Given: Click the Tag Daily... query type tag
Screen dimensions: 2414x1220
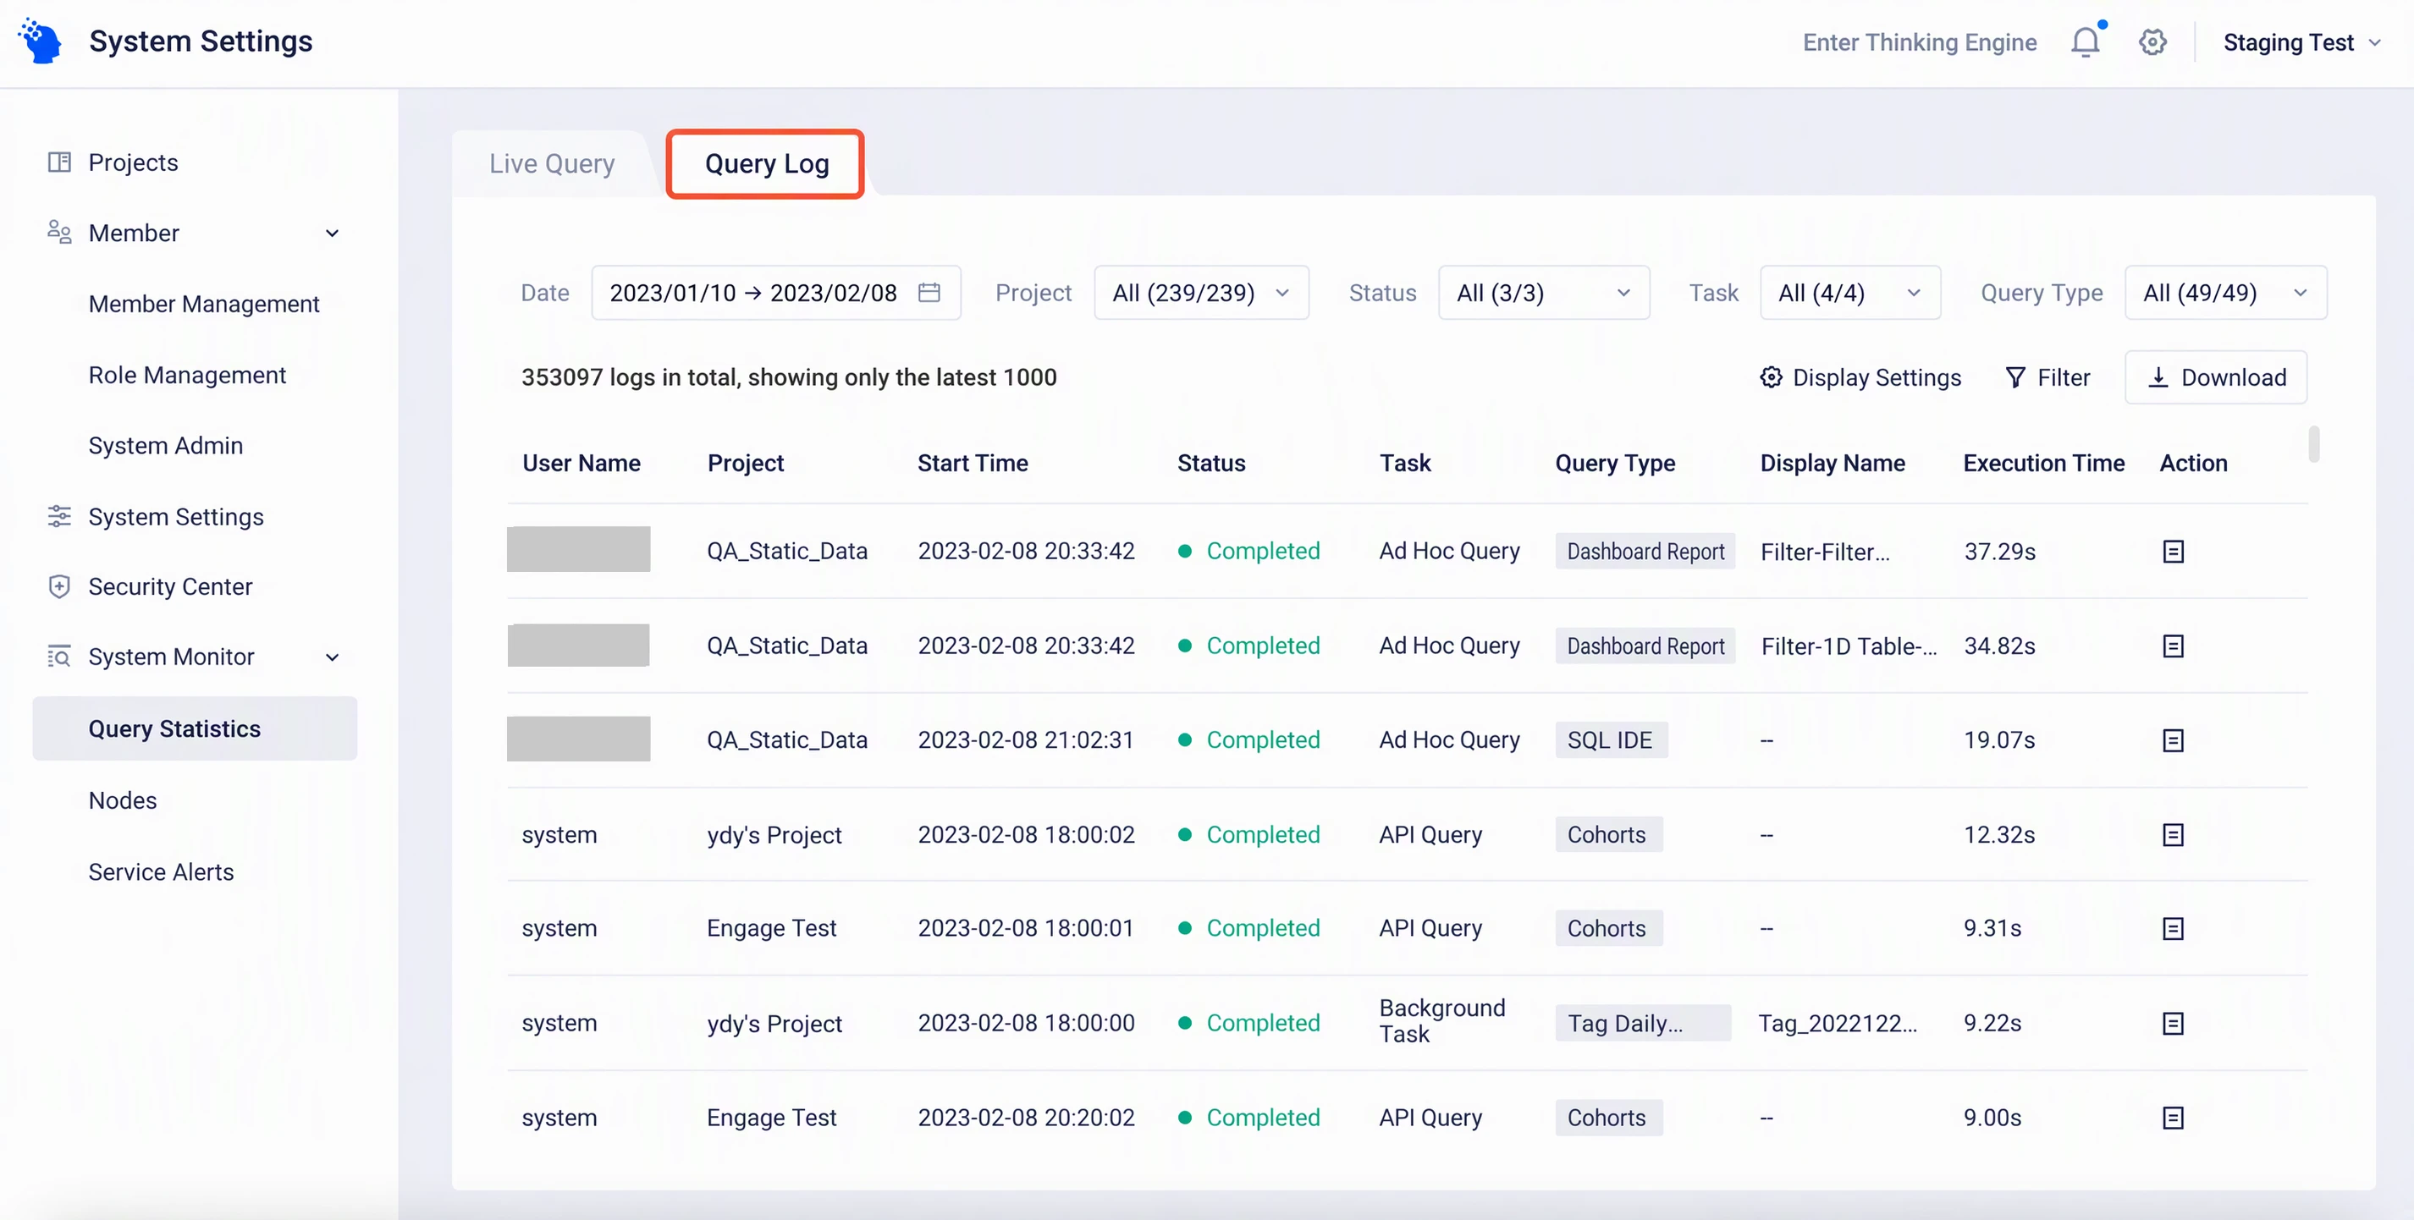Looking at the screenshot, I should tap(1643, 1023).
